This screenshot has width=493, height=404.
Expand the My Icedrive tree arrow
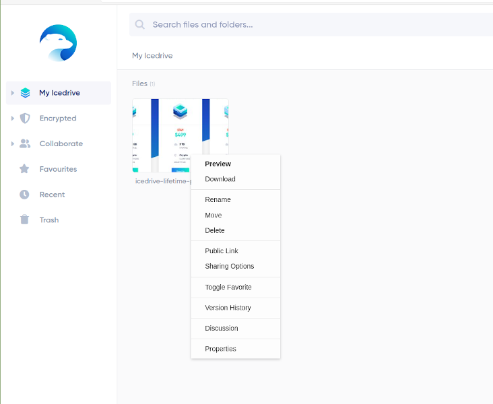tap(12, 93)
